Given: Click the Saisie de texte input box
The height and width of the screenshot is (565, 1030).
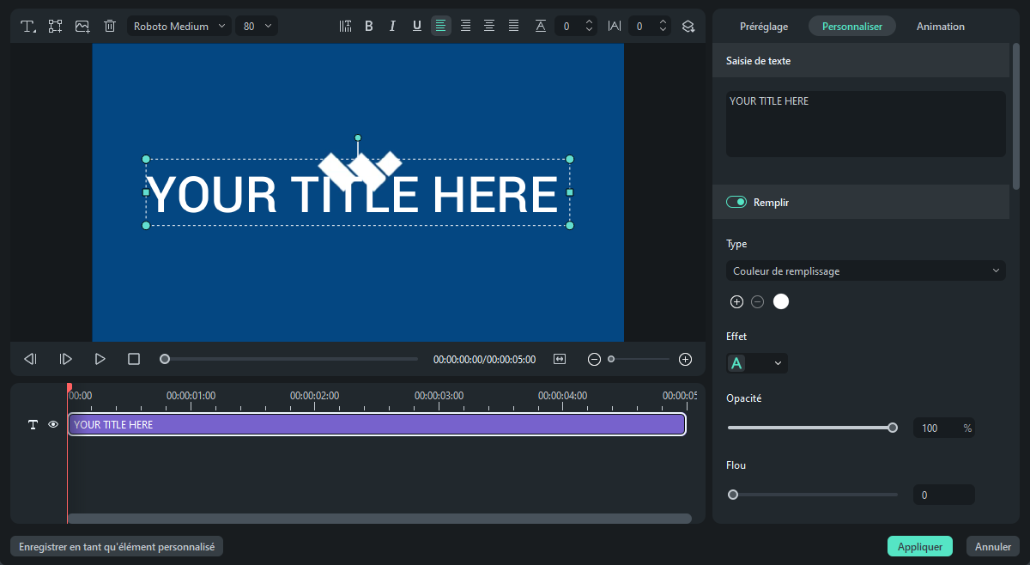Looking at the screenshot, I should tap(866, 125).
